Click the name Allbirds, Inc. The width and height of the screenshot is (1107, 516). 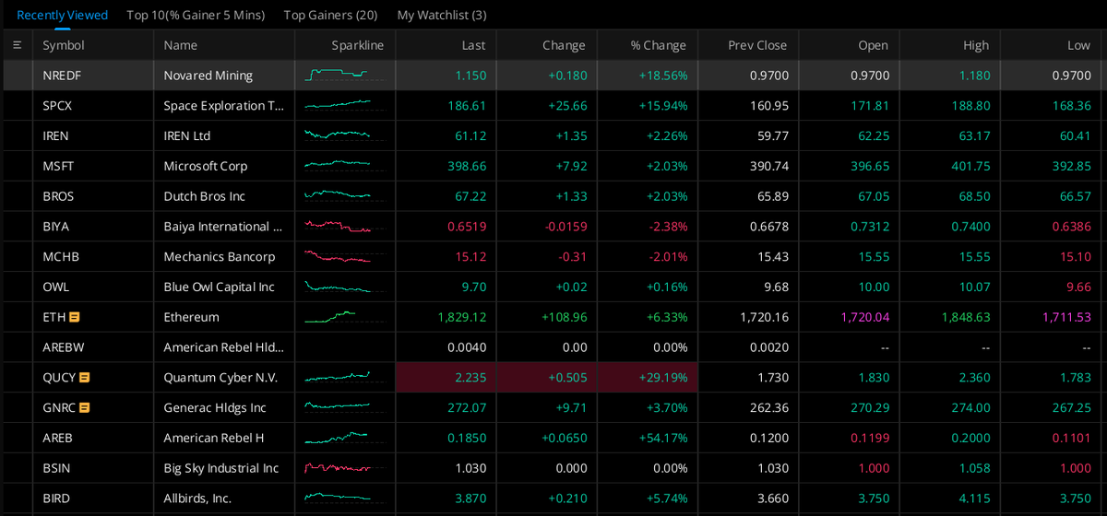tap(197, 498)
